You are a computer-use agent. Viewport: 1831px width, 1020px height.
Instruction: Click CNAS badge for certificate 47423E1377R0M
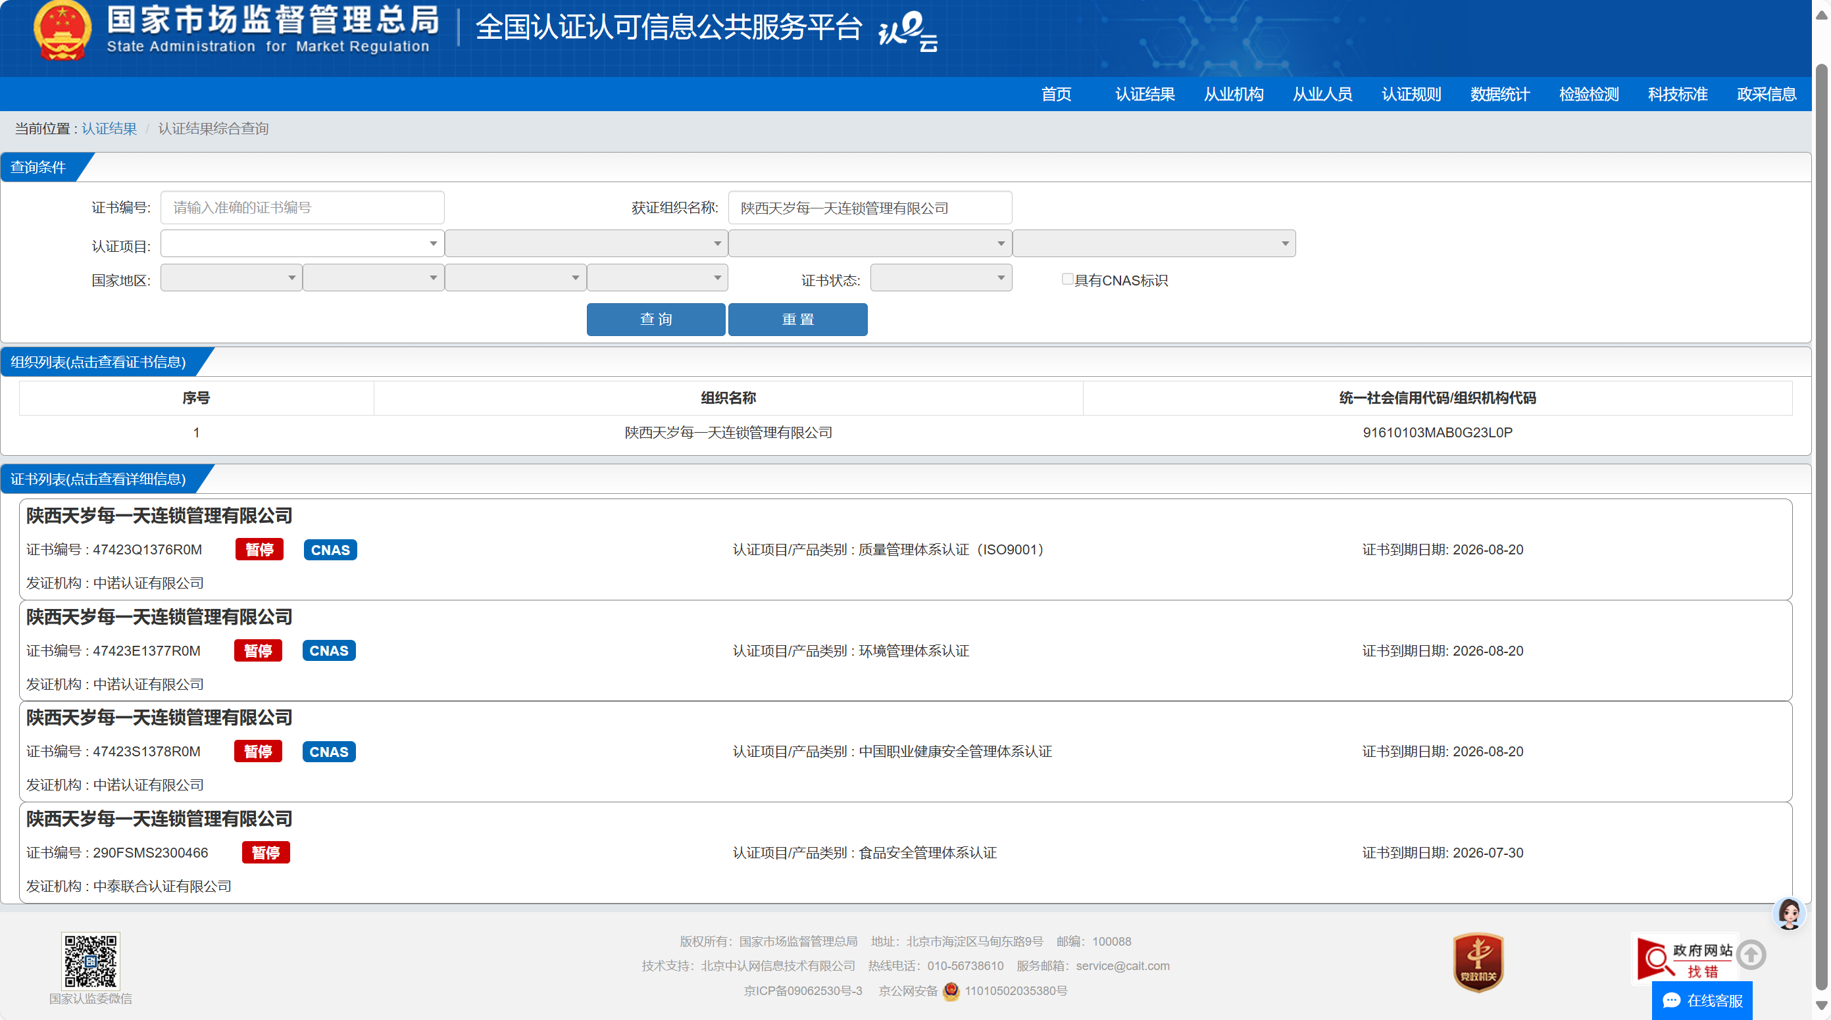(x=329, y=650)
